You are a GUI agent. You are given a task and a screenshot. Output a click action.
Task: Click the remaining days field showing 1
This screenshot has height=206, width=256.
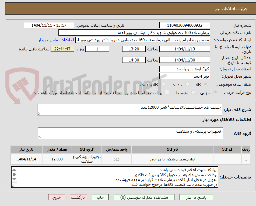(97, 49)
